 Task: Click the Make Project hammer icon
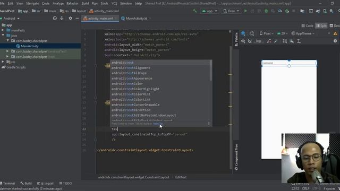click(195, 11)
